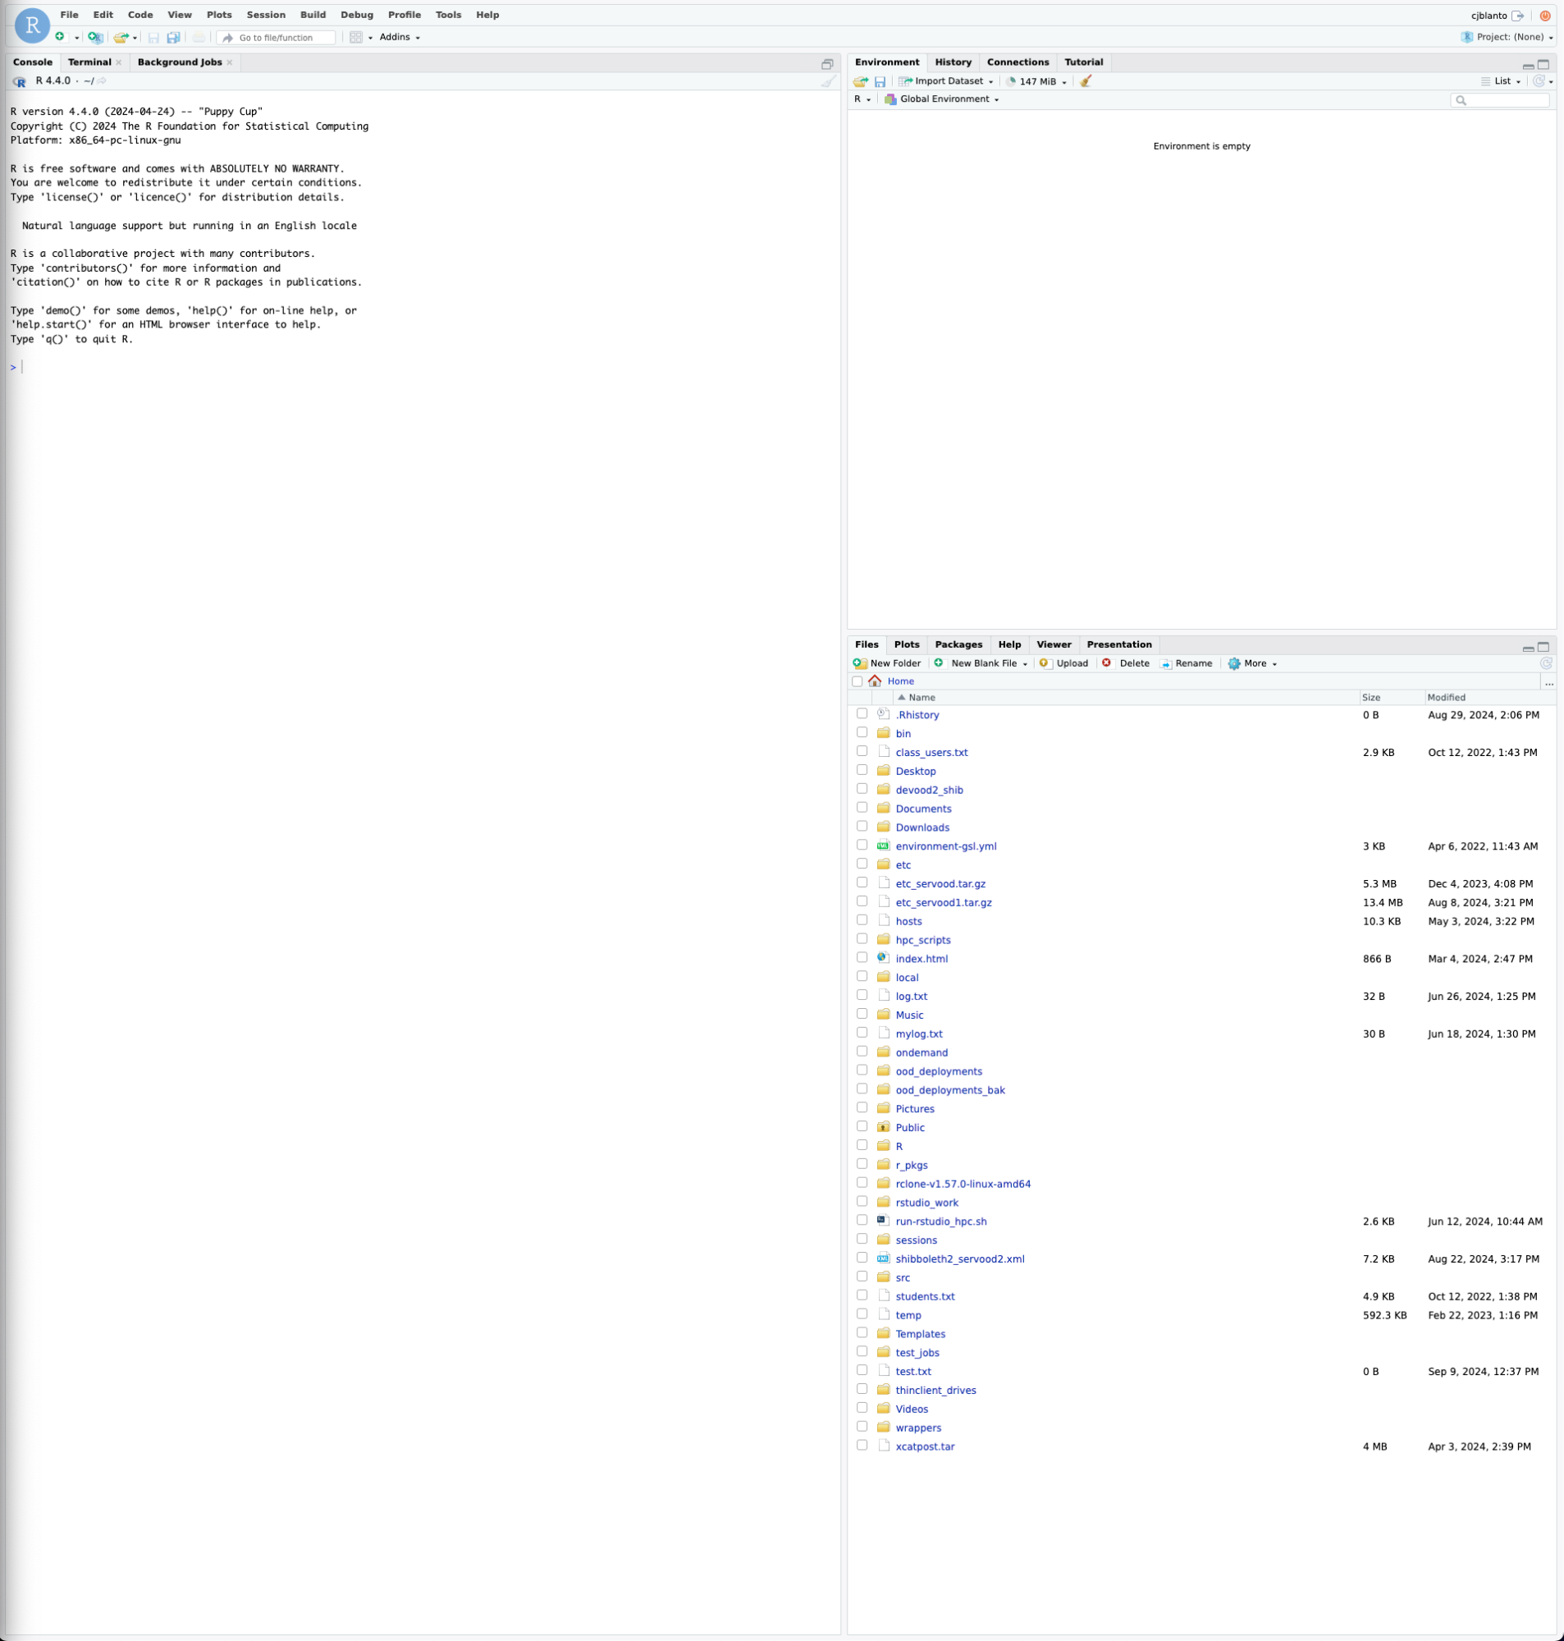Open the 147 MiB memory usage dropdown
This screenshot has width=1564, height=1641.
(1036, 81)
